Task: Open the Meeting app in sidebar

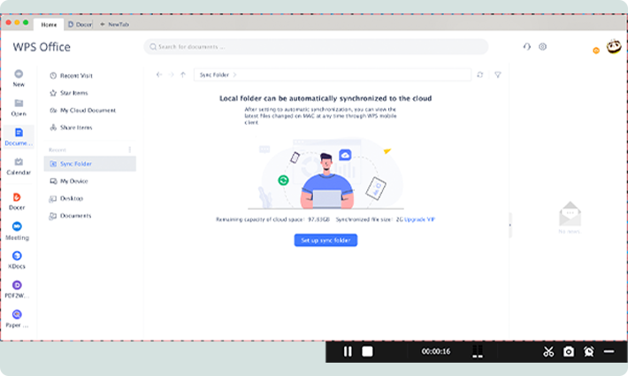Action: (x=17, y=226)
